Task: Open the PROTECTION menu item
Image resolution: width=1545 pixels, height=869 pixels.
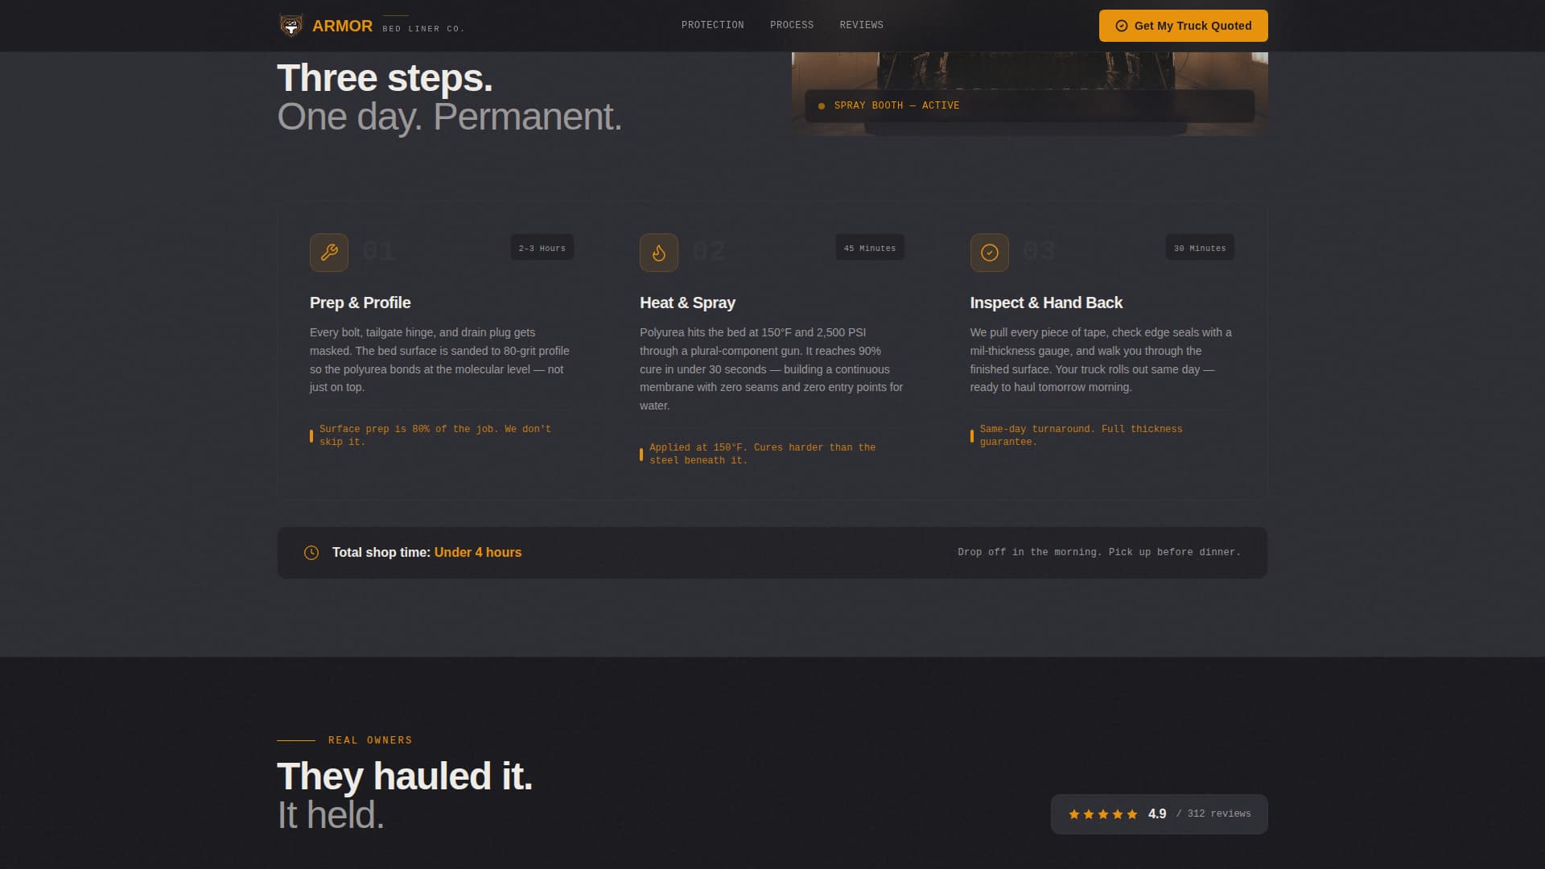Action: pos(712,25)
